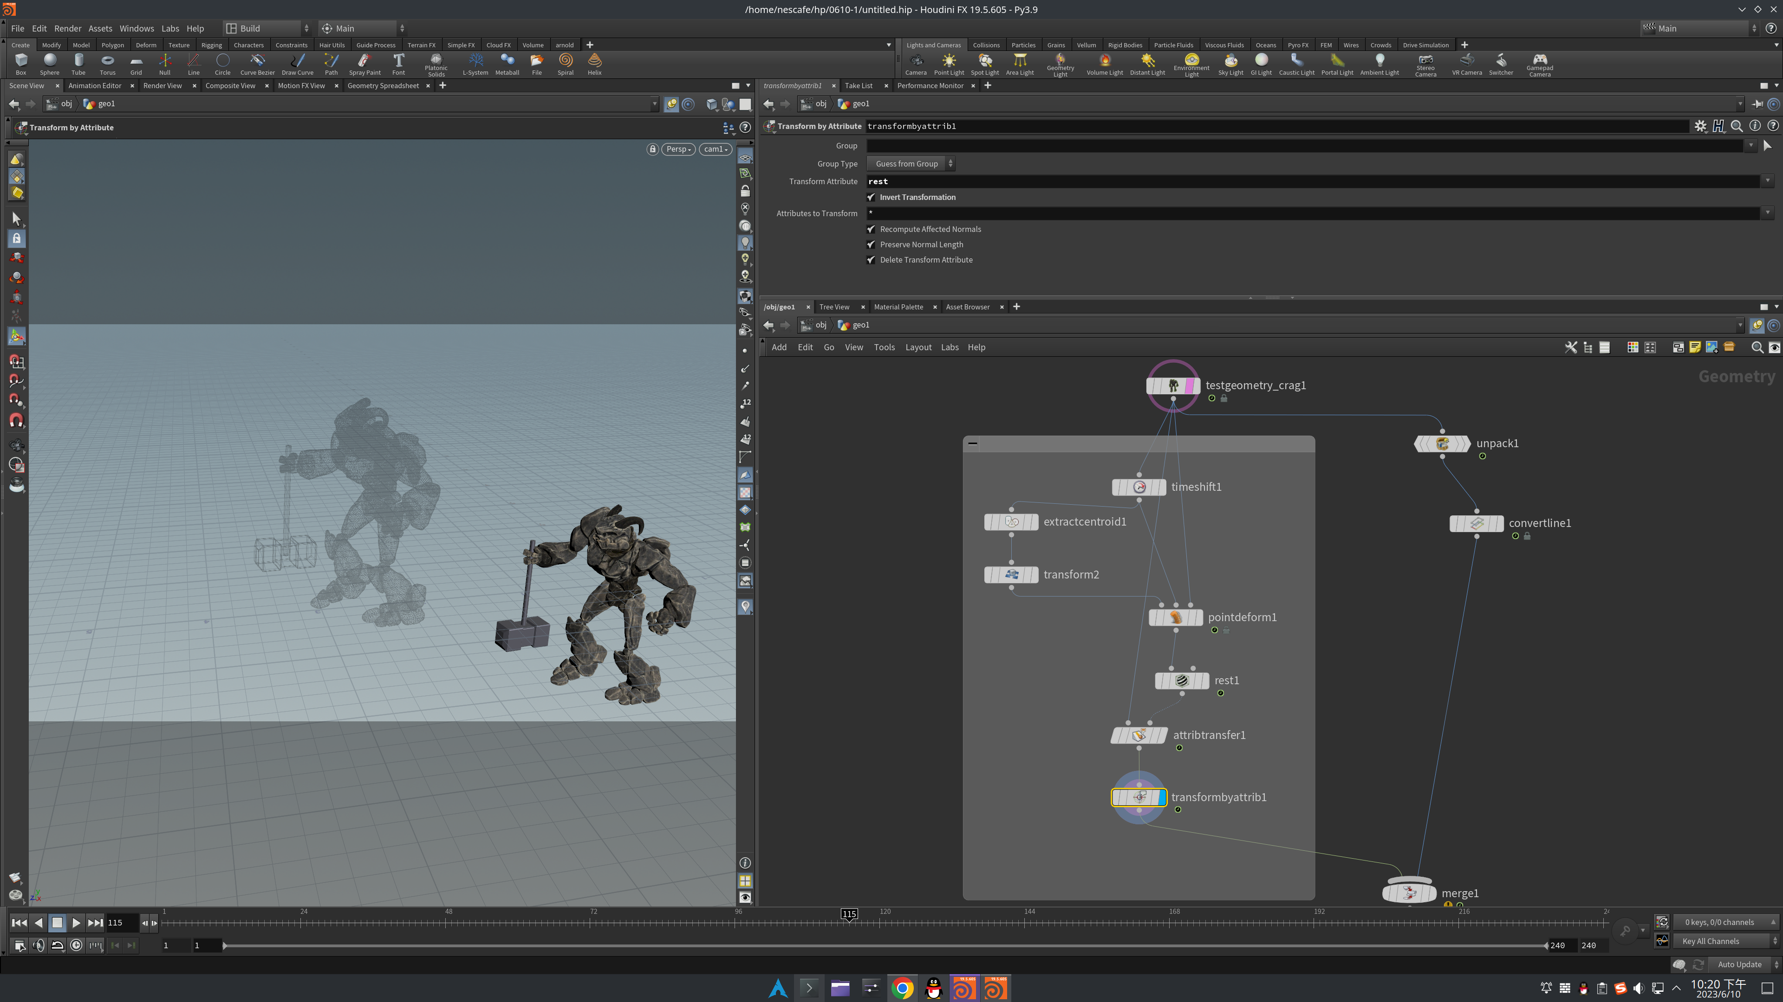The height and width of the screenshot is (1002, 1783).
Task: Create a Spiral from the shelf
Action: pos(566,64)
